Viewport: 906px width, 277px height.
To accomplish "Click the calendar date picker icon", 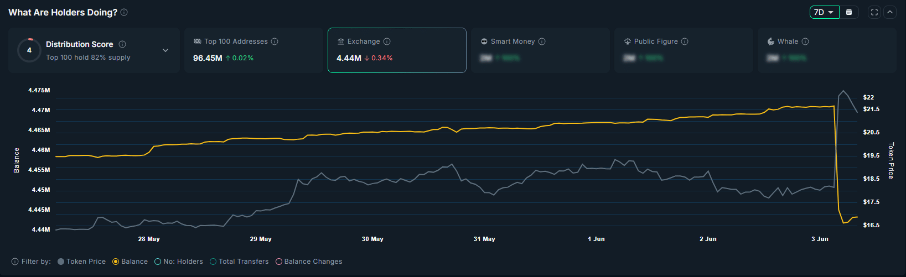I will pyautogui.click(x=849, y=12).
